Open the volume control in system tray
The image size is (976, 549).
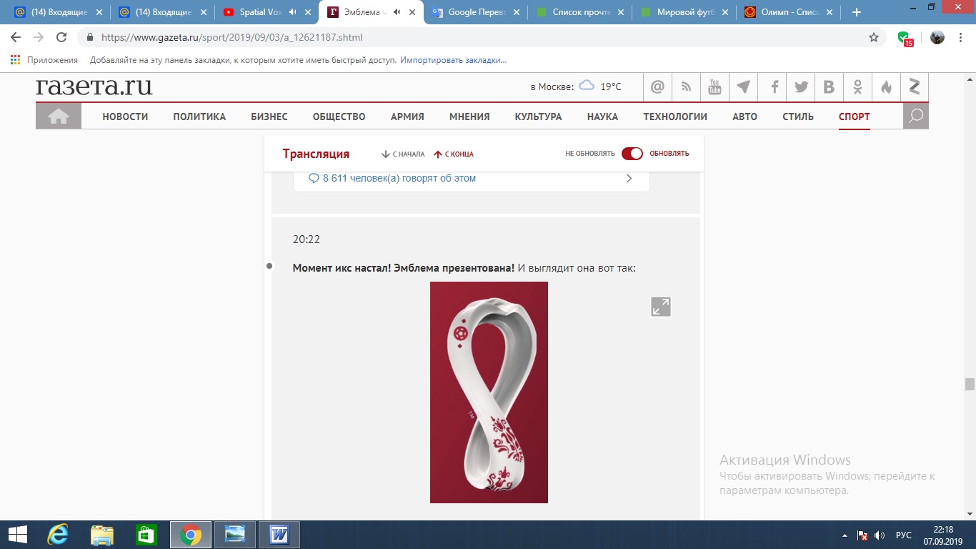click(880, 535)
